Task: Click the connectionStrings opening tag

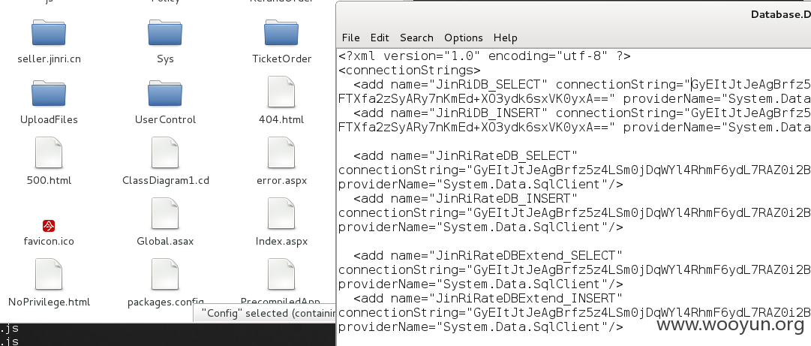Action: 409,70
